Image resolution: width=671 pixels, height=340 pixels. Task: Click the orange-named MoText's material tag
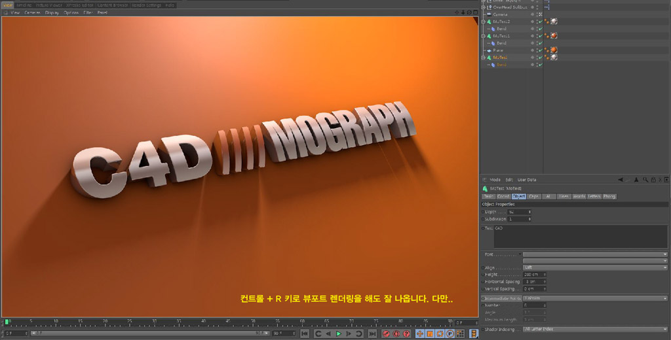554,58
